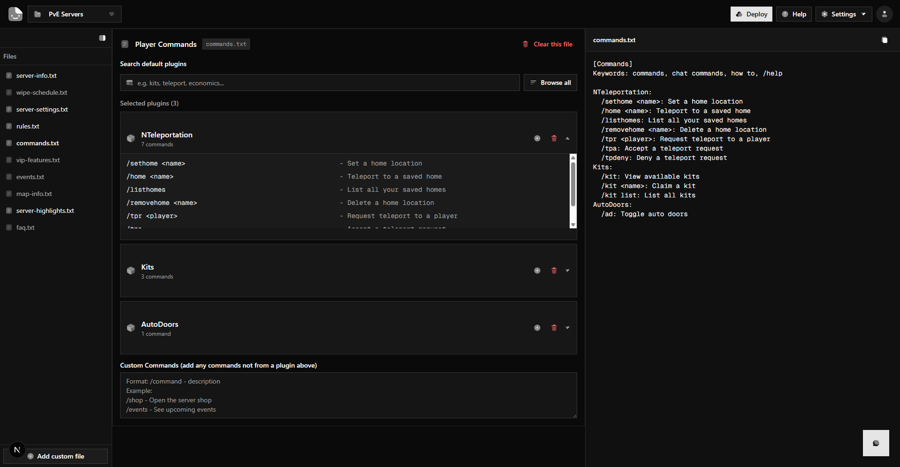Collapse the NTeleportation commands list
The height and width of the screenshot is (467, 900).
[567, 138]
